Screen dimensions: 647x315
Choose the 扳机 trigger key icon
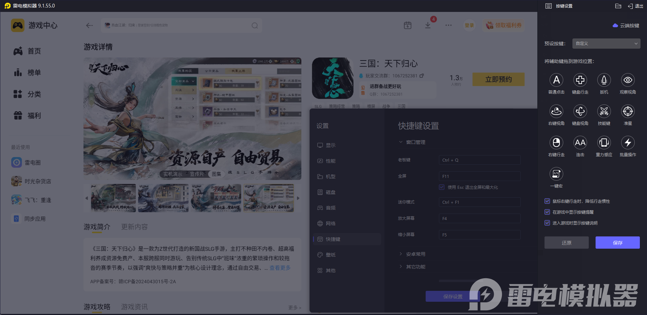604,80
